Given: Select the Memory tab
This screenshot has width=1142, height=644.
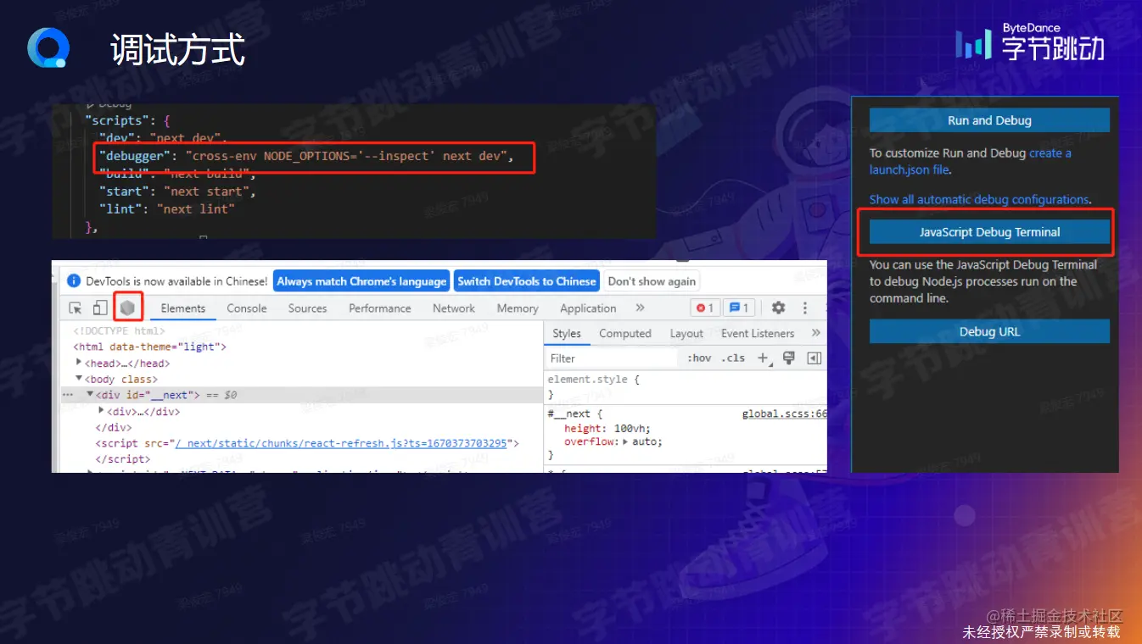Looking at the screenshot, I should point(518,308).
